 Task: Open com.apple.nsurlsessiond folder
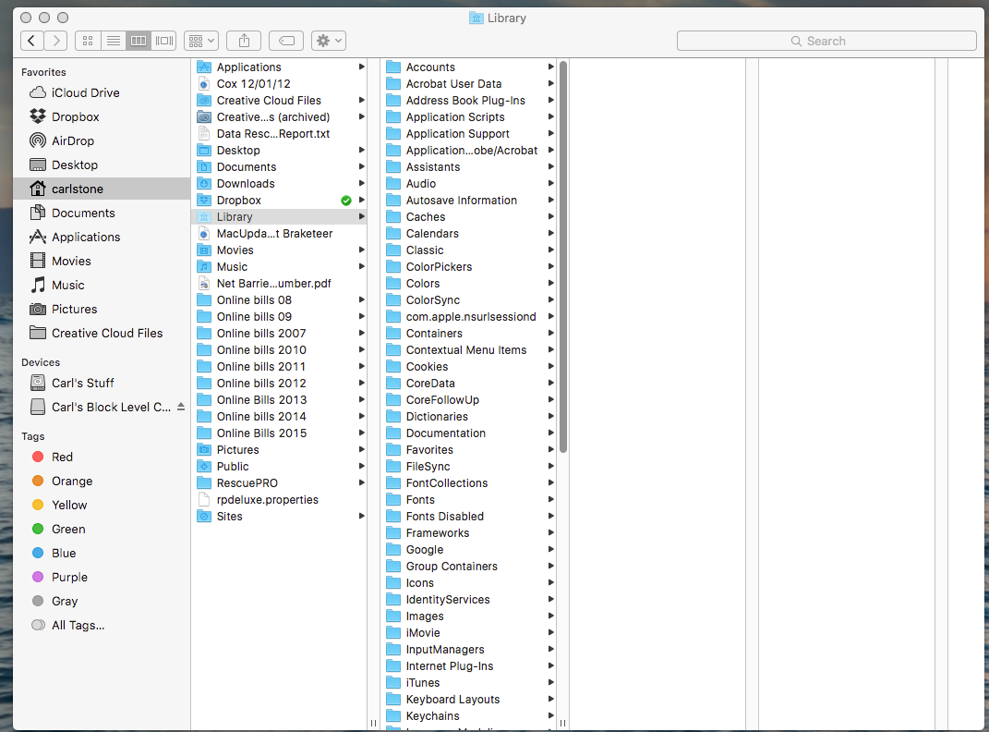point(469,317)
